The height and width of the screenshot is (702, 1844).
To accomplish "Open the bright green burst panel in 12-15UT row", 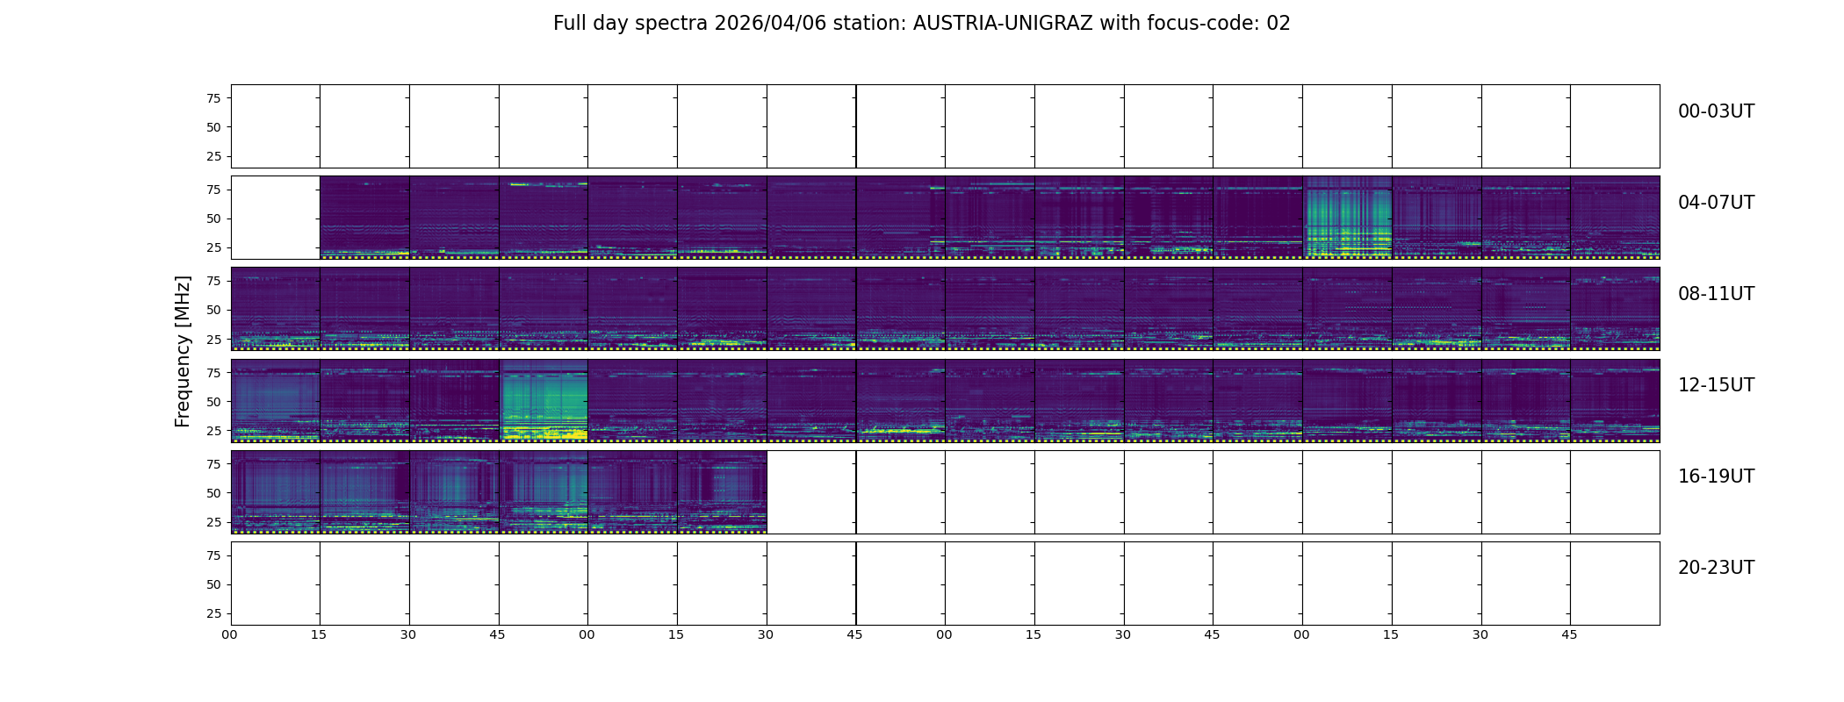I will [x=544, y=400].
